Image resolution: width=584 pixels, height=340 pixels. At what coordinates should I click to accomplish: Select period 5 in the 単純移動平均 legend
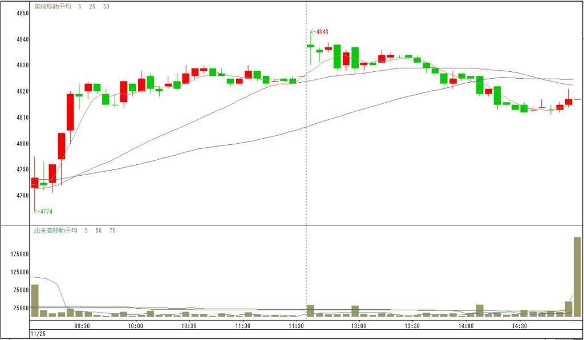80,7
